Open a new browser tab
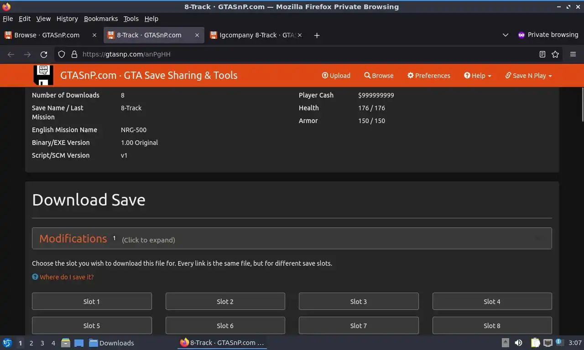 (317, 35)
